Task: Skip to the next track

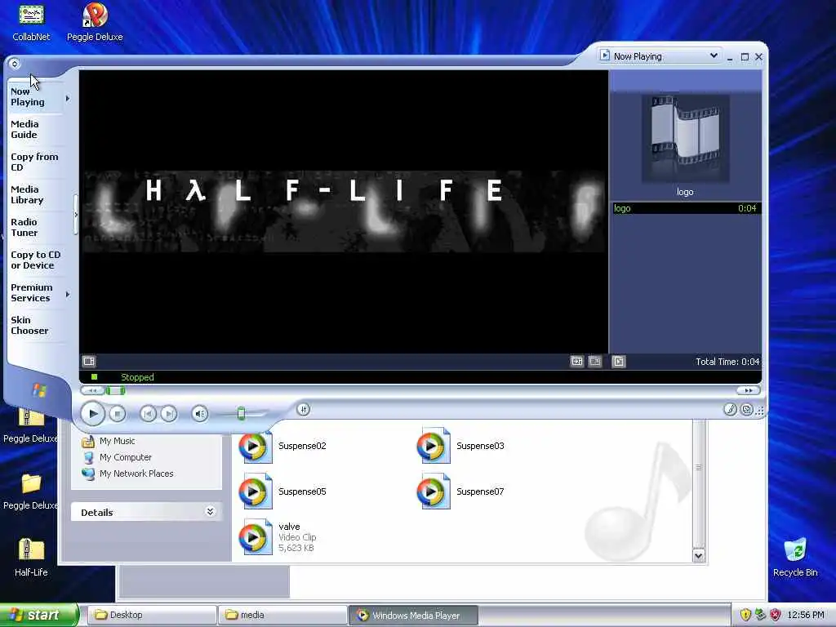Action: pyautogui.click(x=169, y=414)
